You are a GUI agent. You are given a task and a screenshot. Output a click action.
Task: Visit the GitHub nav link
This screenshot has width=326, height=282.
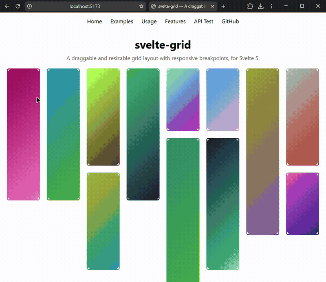(x=230, y=22)
